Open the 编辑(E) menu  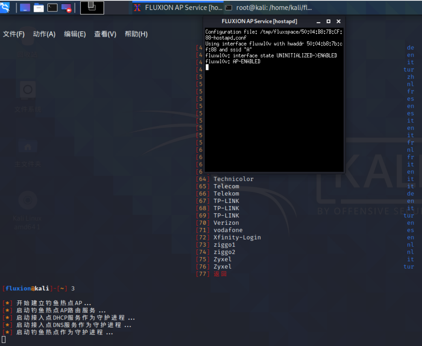[75, 34]
